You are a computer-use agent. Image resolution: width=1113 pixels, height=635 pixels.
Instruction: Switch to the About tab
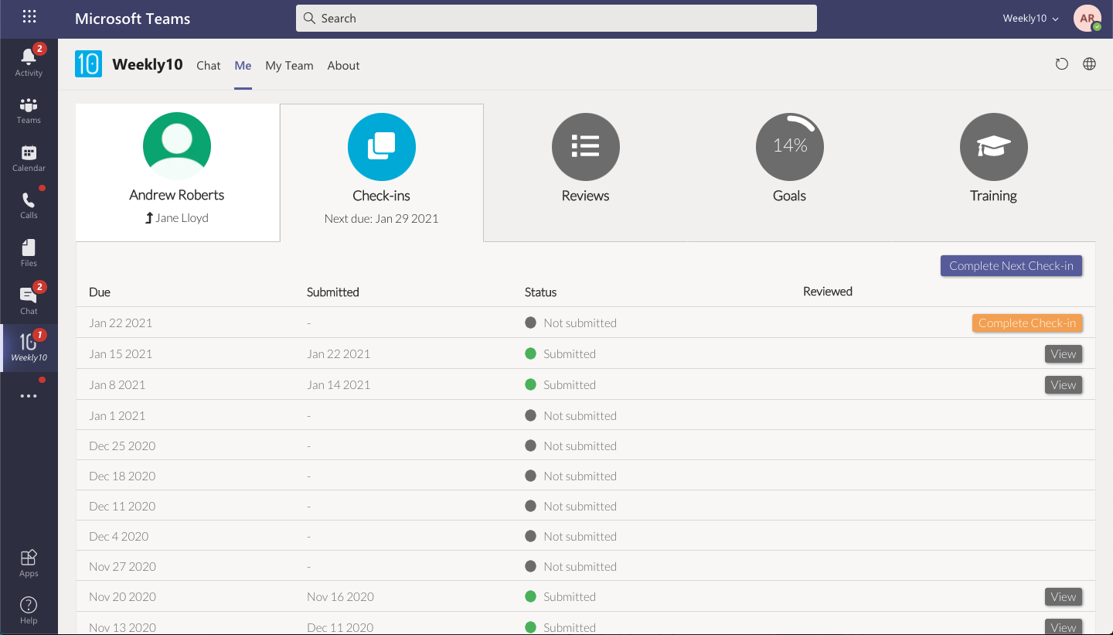pos(343,66)
